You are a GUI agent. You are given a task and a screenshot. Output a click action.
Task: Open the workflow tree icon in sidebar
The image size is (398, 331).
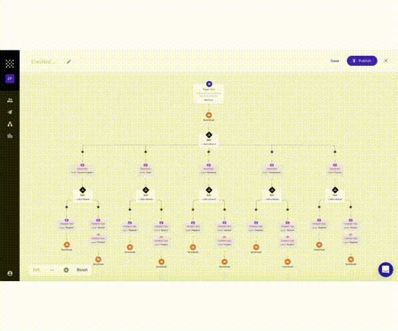10,124
